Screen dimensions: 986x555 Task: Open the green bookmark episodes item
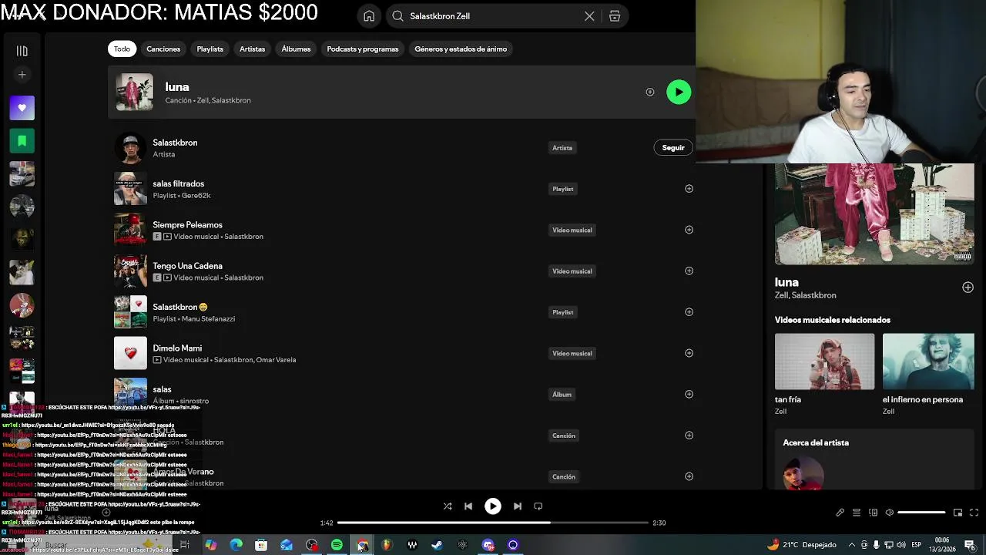(x=22, y=141)
